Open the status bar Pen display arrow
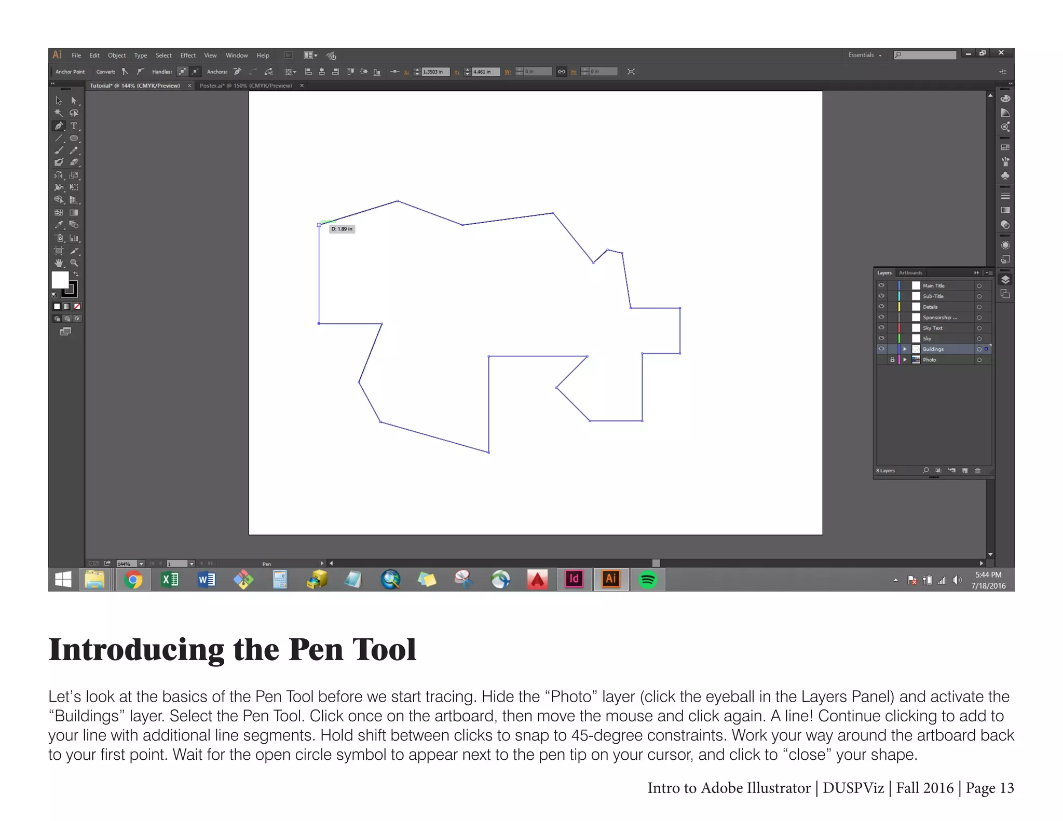Image resolution: width=1063 pixels, height=821 pixels. point(322,564)
